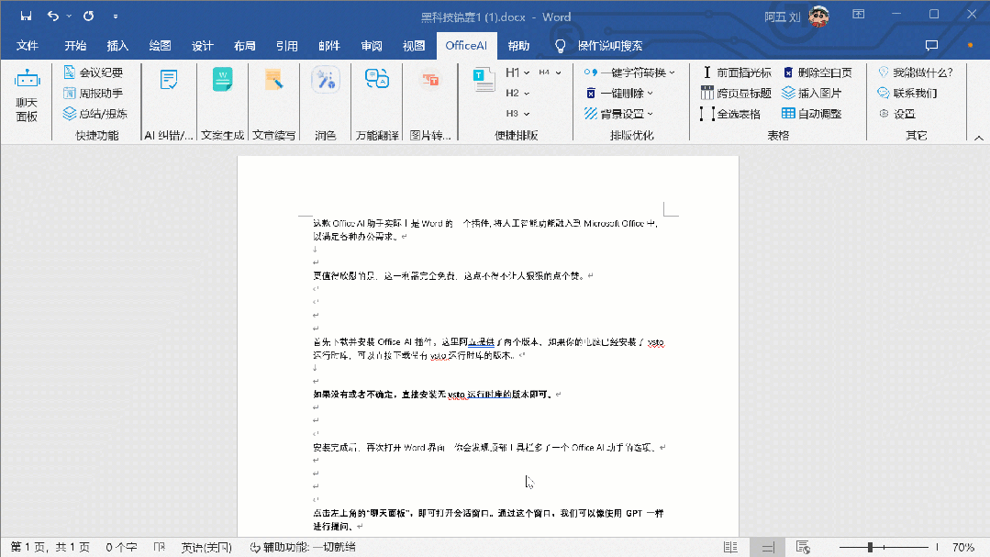
Task: Click 辅助功能 accessibility status
Action: pos(303,548)
